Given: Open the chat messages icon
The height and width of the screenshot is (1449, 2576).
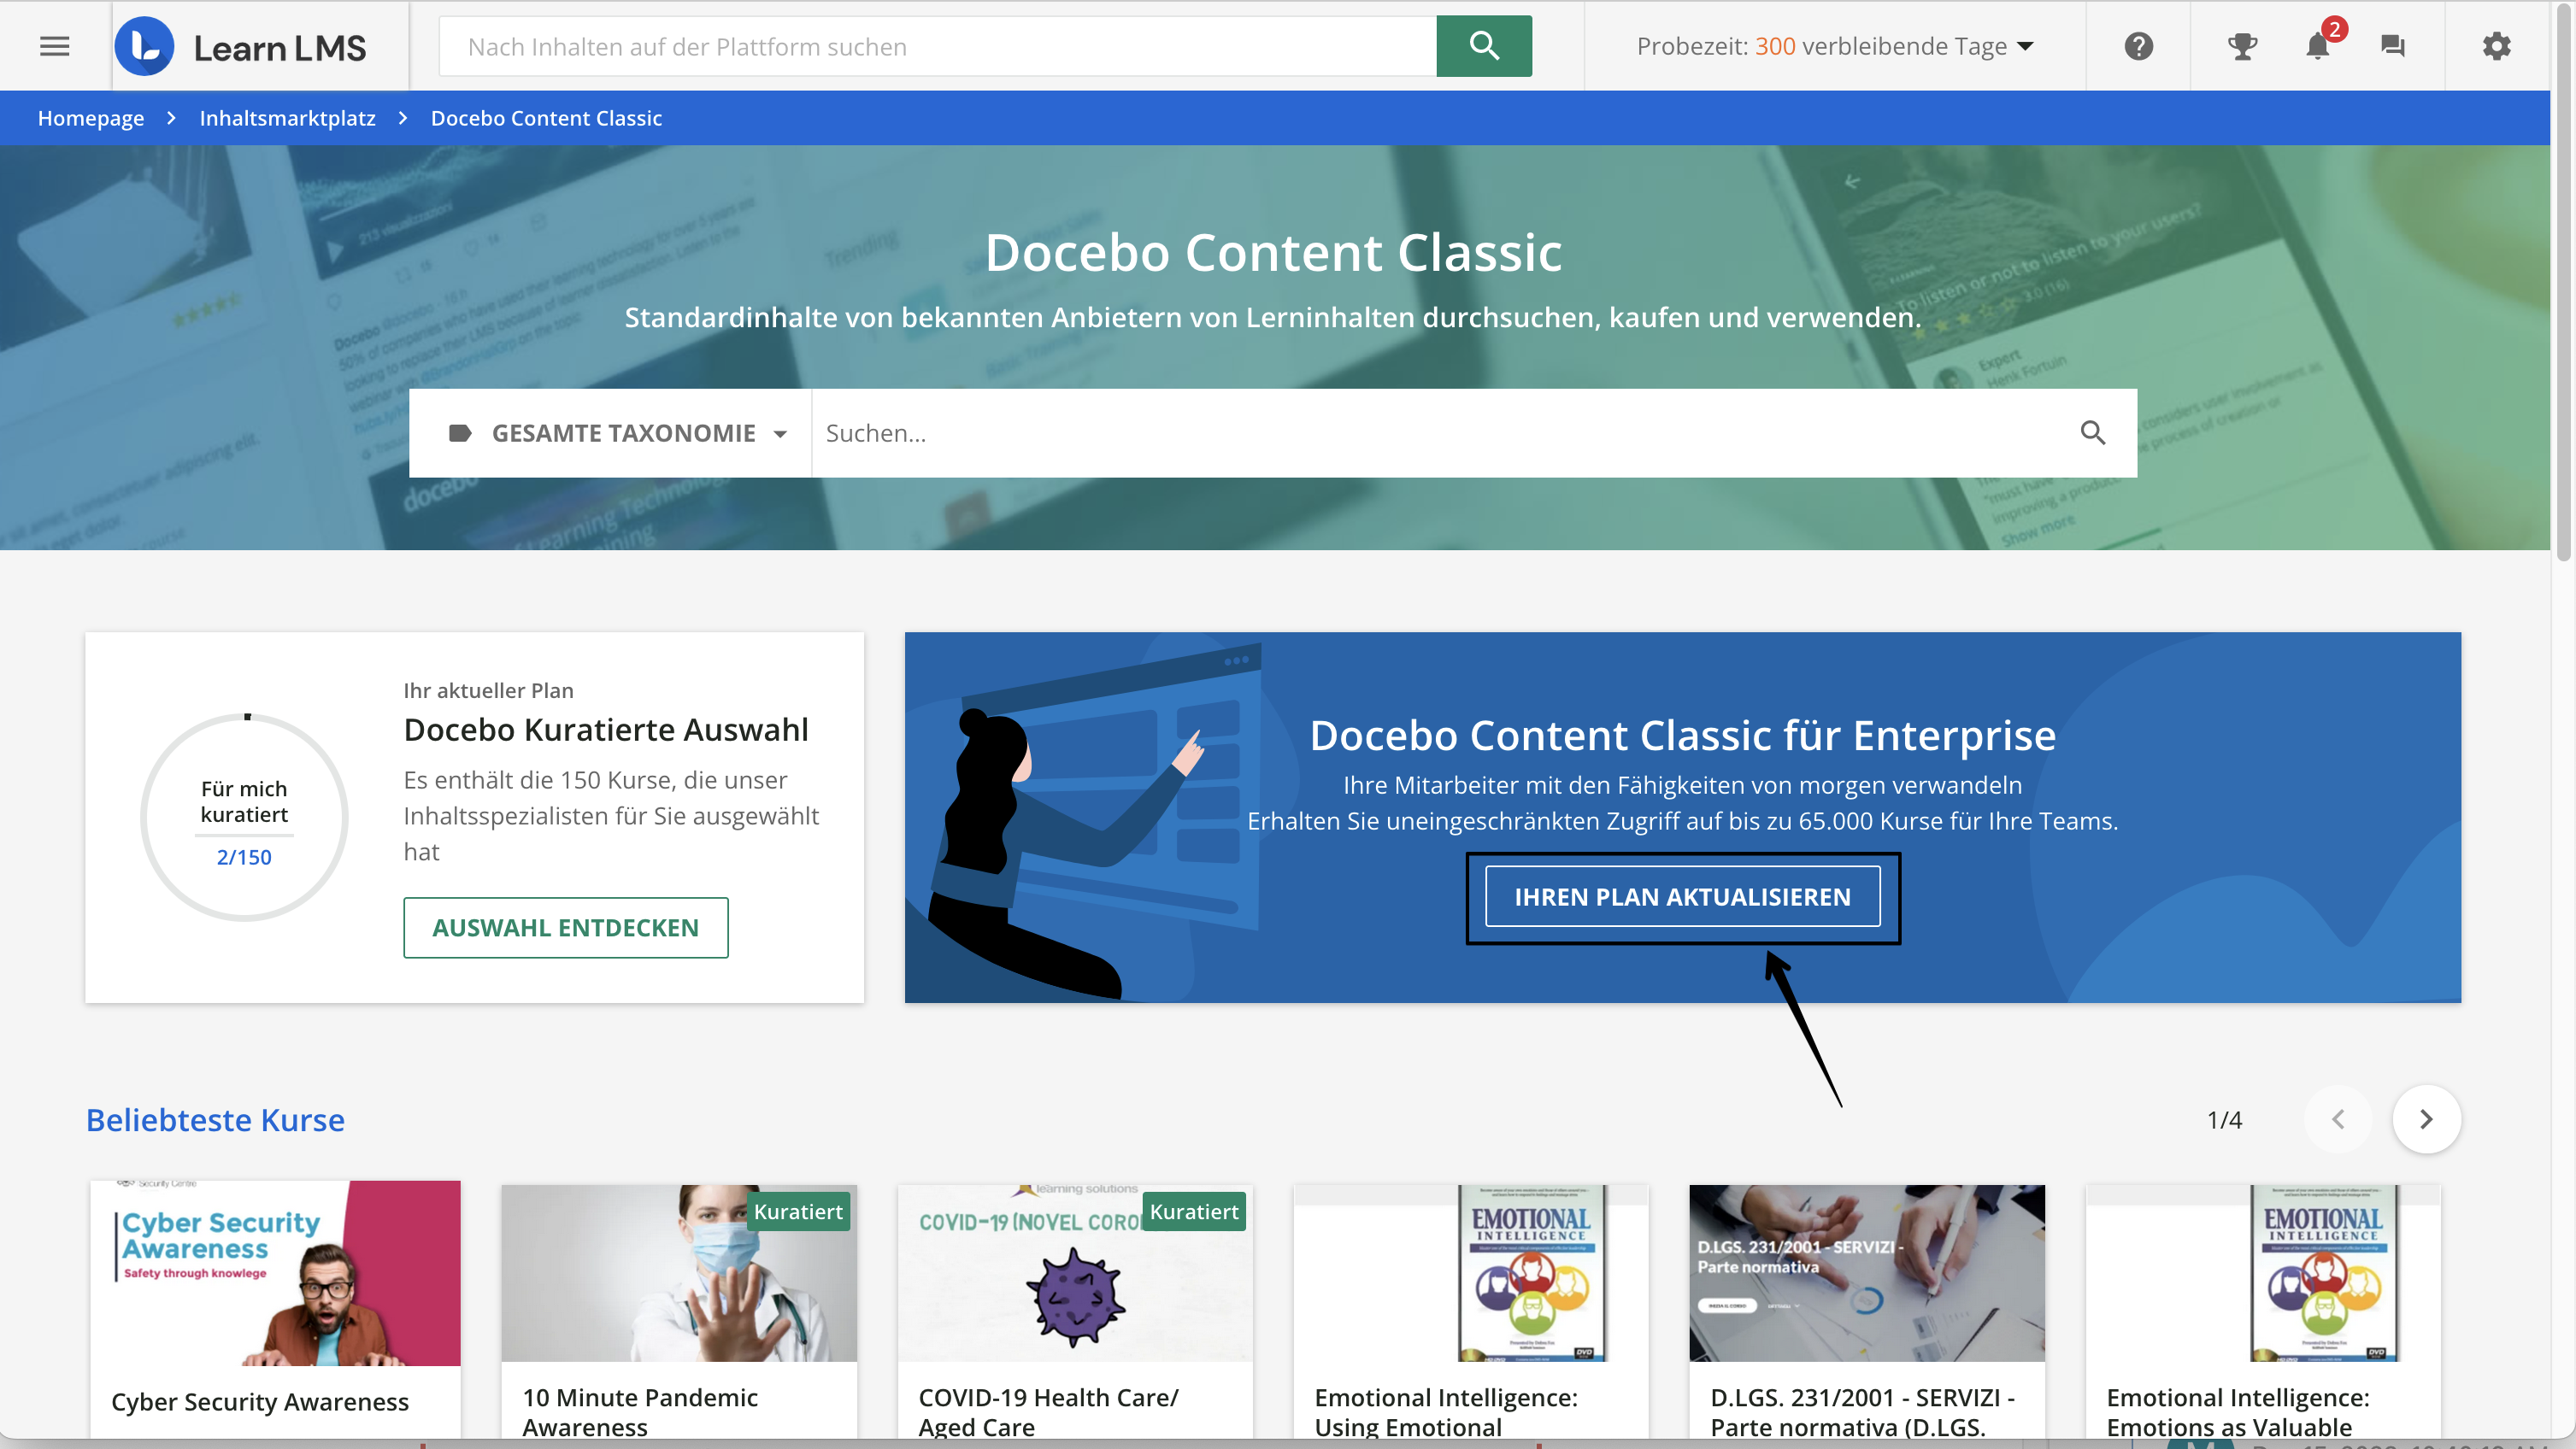Looking at the screenshot, I should [x=2392, y=46].
